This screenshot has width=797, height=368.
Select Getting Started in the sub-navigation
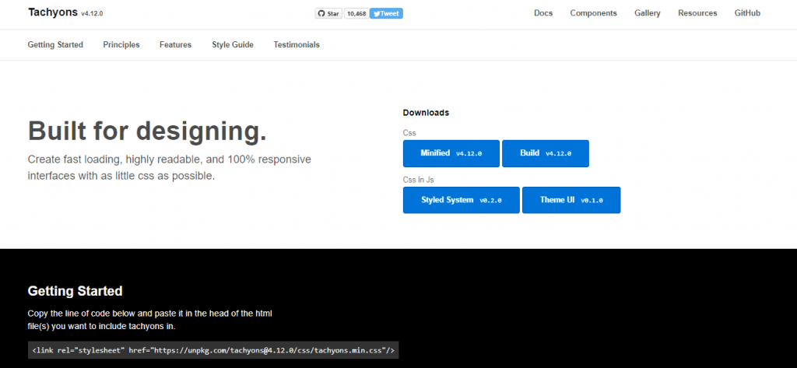[x=55, y=45]
